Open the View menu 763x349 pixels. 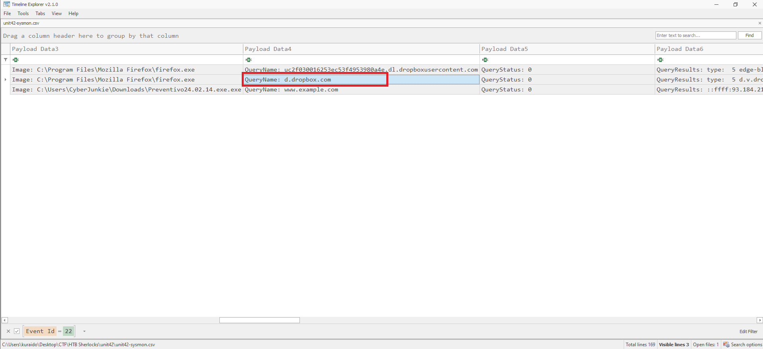(x=57, y=14)
